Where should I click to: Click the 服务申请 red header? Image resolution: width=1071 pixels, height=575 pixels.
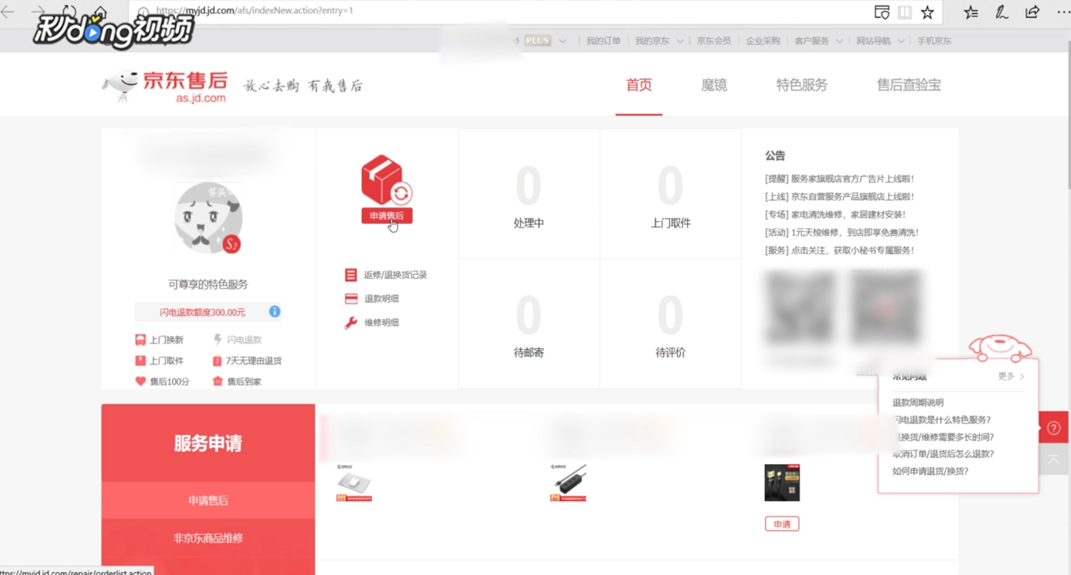pos(208,443)
